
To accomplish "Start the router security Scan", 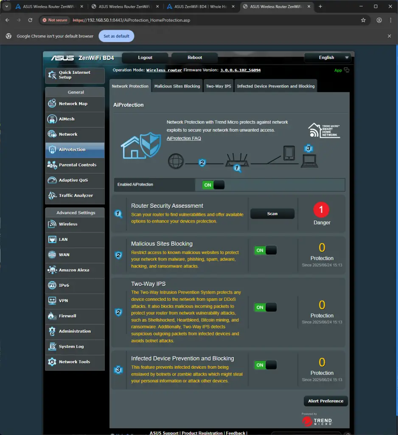I will point(272,214).
